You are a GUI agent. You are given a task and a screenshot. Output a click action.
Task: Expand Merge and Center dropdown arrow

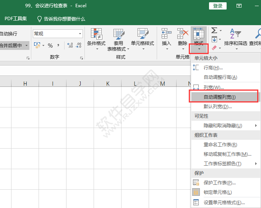coord(26,45)
